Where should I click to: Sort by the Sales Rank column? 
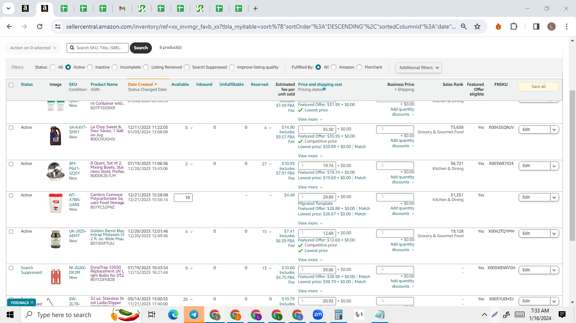453,85
